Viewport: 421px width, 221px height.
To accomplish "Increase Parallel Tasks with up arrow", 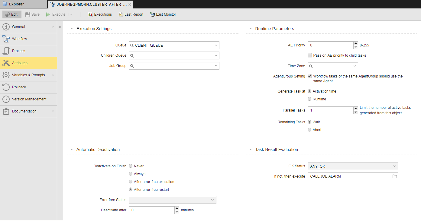I will pyautogui.click(x=356, y=109).
